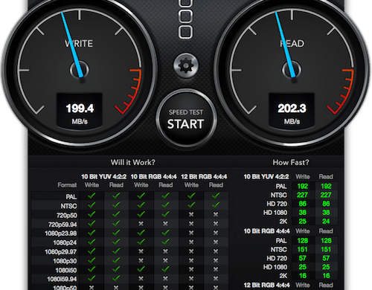Screen dimensions: 372x290
Task: Click the 'How Fast?' header
Action: click(x=291, y=162)
